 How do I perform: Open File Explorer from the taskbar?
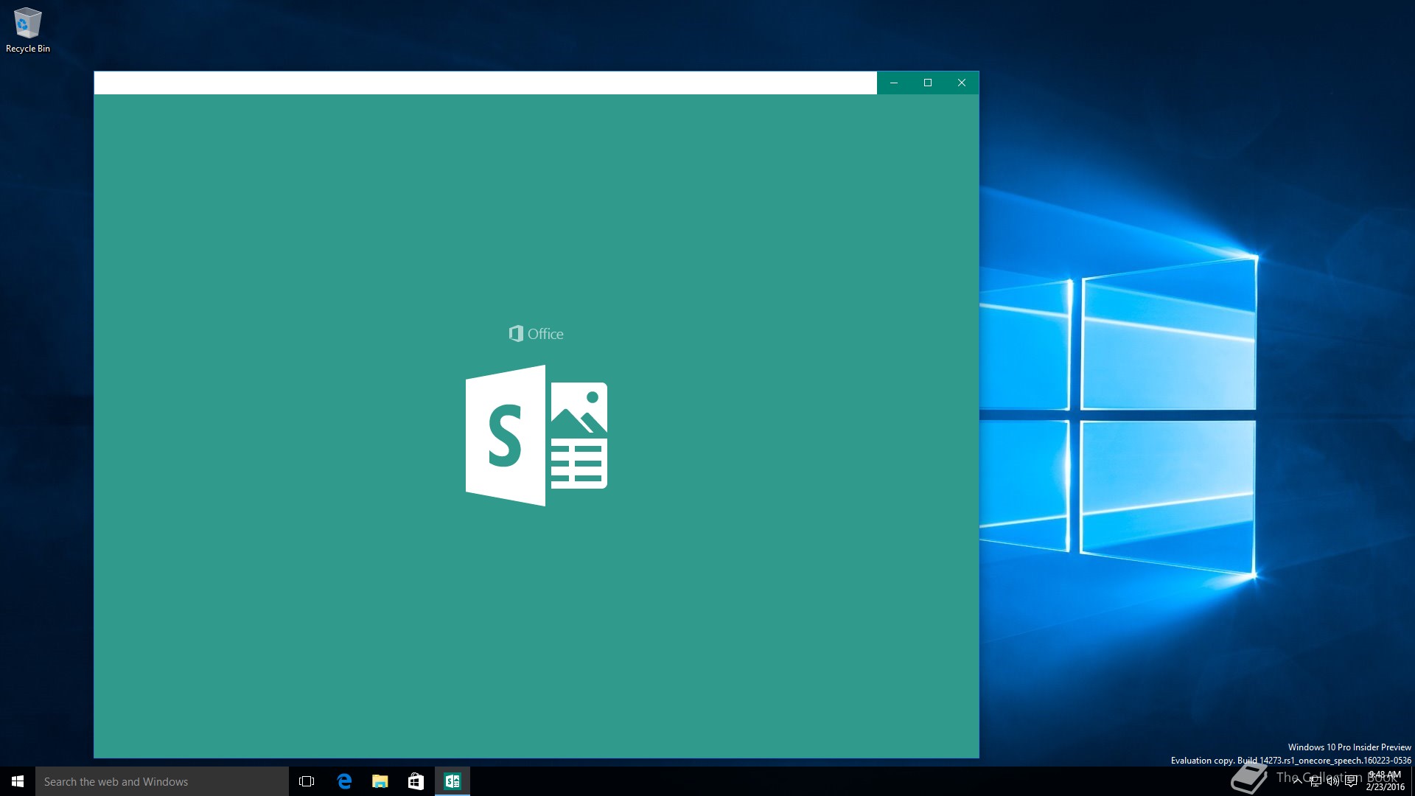pyautogui.click(x=380, y=781)
